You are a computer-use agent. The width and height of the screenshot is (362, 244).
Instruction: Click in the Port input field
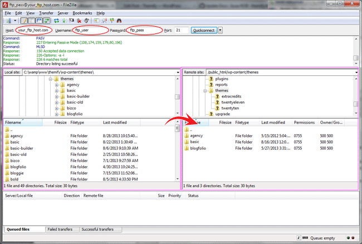182,30
